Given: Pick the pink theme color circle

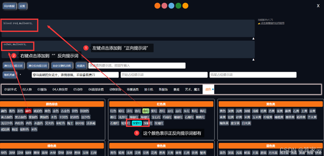Looking at the screenshot, I should [164, 6].
